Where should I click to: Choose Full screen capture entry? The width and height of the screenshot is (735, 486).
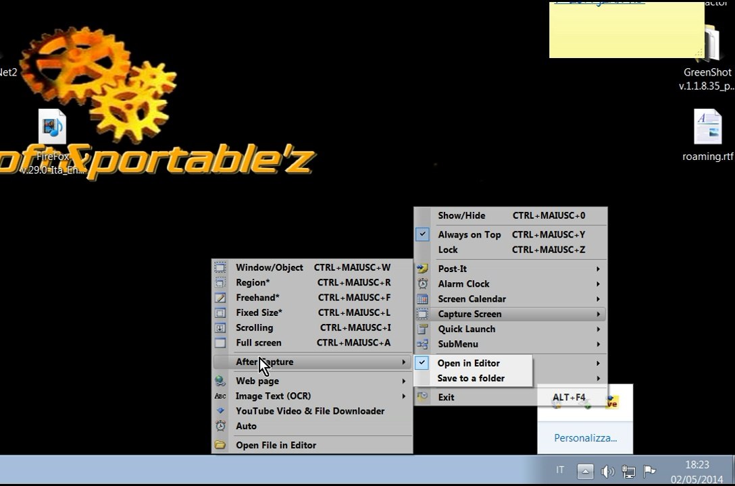[x=312, y=343]
